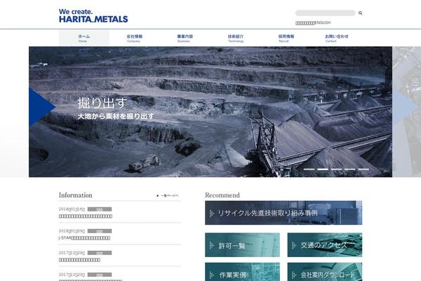421x281 pixels.
Task: Open the 採用情報 Recruit menu
Action: 286,38
